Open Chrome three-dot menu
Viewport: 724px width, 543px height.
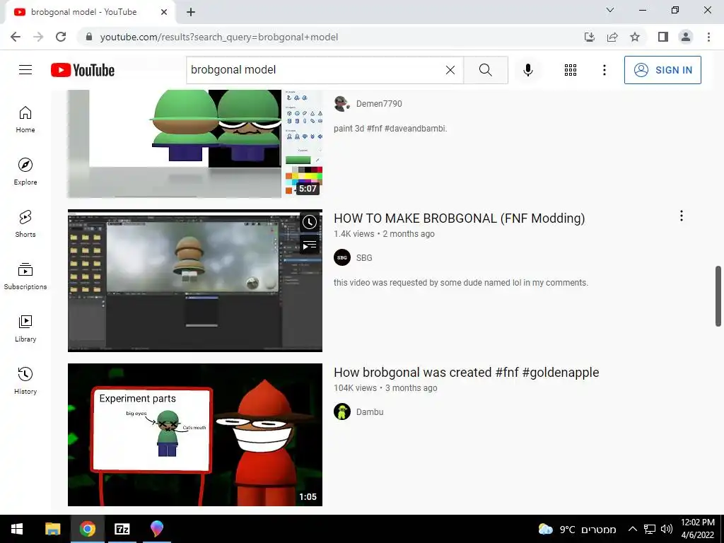(708, 37)
